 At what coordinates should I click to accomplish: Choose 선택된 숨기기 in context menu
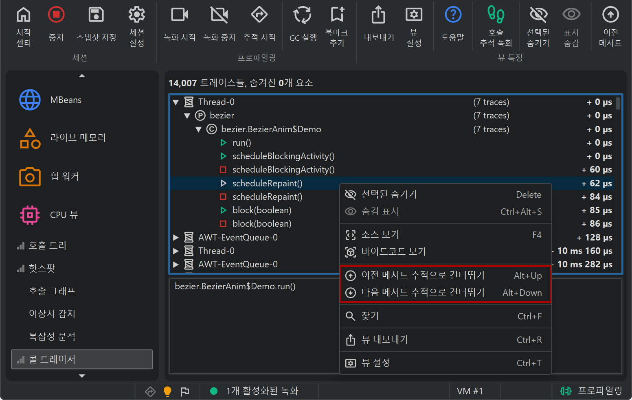(445, 195)
